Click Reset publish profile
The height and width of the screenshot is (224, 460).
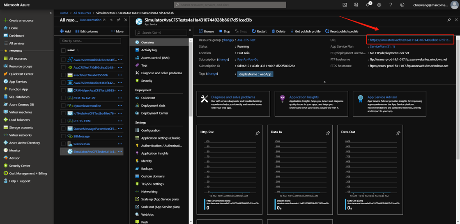[x=342, y=31]
